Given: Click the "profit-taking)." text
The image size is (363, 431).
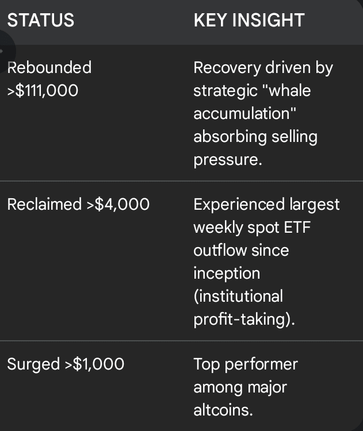Looking at the screenshot, I should pos(244,319).
